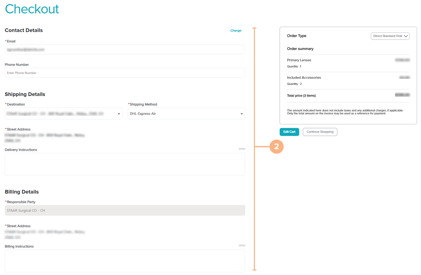
Task: Click the Order Type chevron icon
Action: click(x=406, y=36)
